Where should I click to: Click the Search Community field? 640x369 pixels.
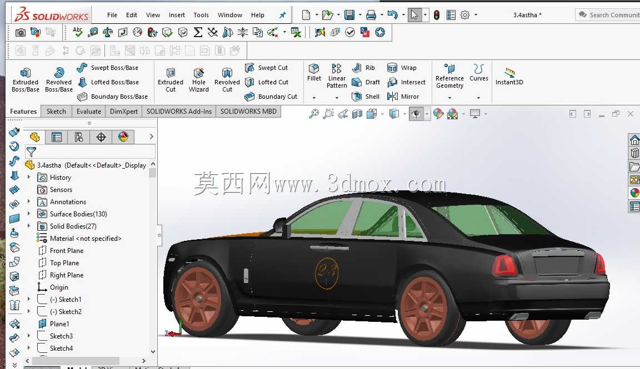(608, 14)
